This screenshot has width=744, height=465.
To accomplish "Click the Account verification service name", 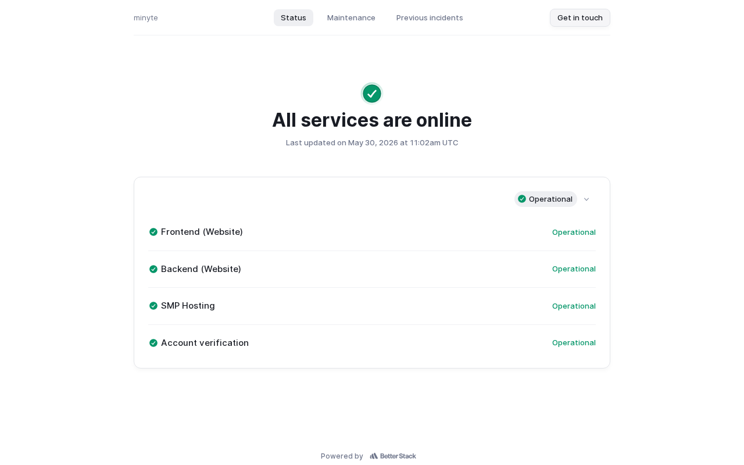I will click(x=205, y=343).
